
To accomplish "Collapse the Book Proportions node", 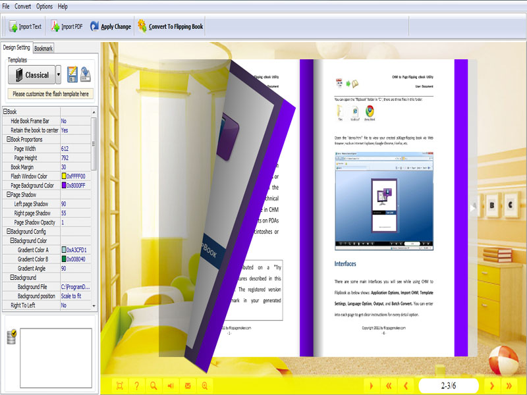I will 9,139.
